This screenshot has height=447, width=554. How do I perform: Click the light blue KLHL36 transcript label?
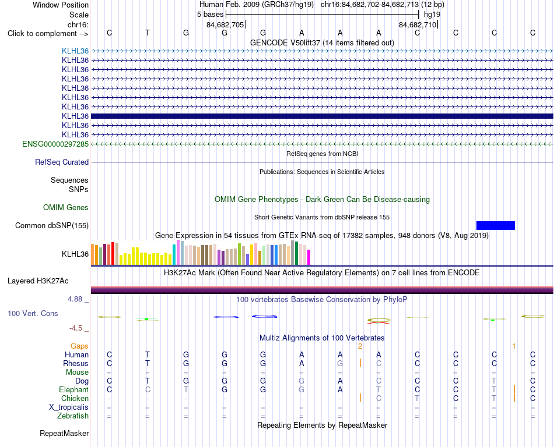75,51
